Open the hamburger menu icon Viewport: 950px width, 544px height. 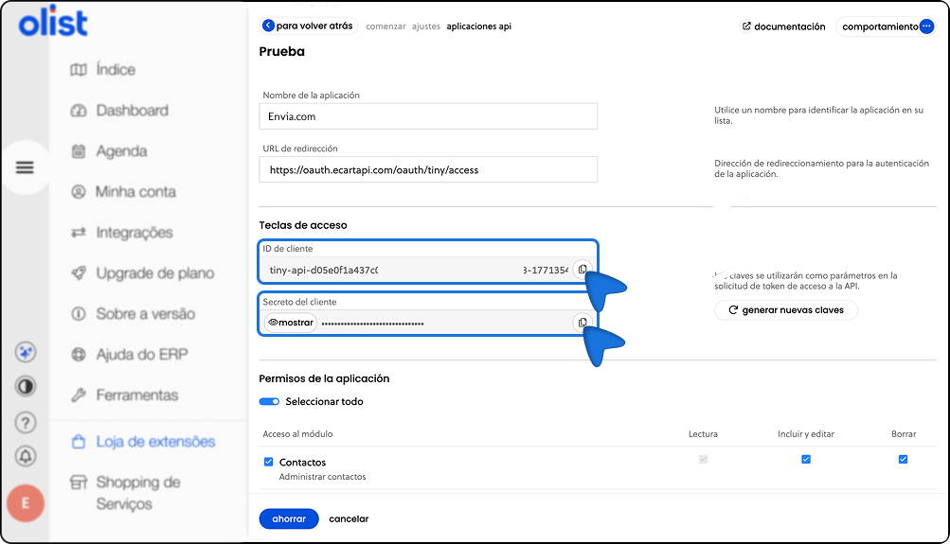tap(25, 167)
